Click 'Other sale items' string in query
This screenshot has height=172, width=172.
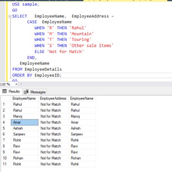[x=91, y=46]
